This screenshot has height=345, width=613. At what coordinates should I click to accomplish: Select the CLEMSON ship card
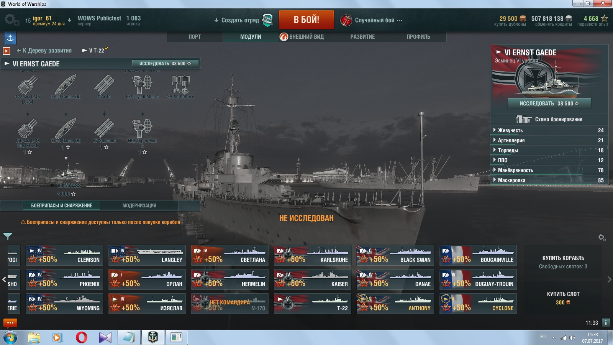(x=64, y=255)
